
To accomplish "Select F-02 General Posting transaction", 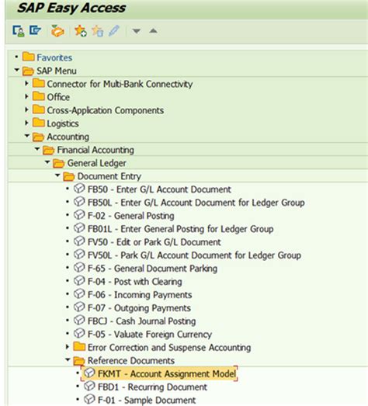I will (130, 216).
